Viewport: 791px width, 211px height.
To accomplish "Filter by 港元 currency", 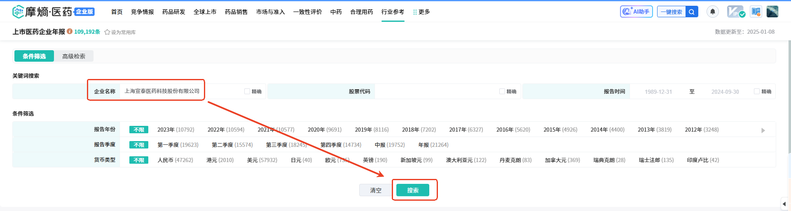I will point(220,160).
